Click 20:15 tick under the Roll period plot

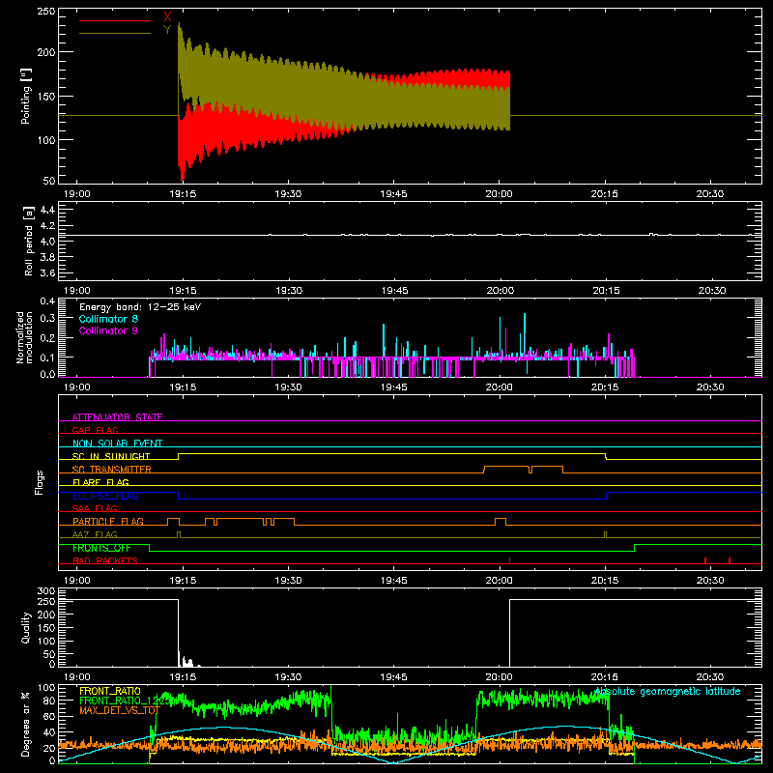click(606, 291)
